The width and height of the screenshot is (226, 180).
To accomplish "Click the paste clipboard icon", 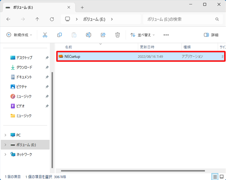I will click(74, 35).
